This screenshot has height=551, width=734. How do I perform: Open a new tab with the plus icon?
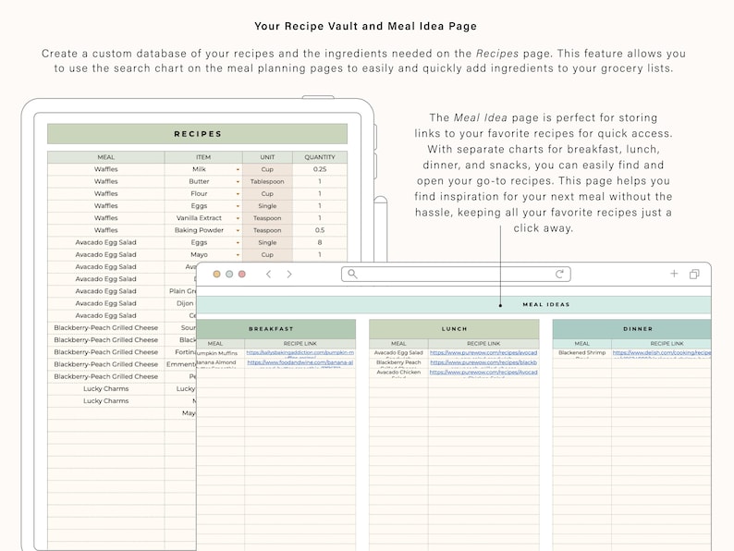674,274
